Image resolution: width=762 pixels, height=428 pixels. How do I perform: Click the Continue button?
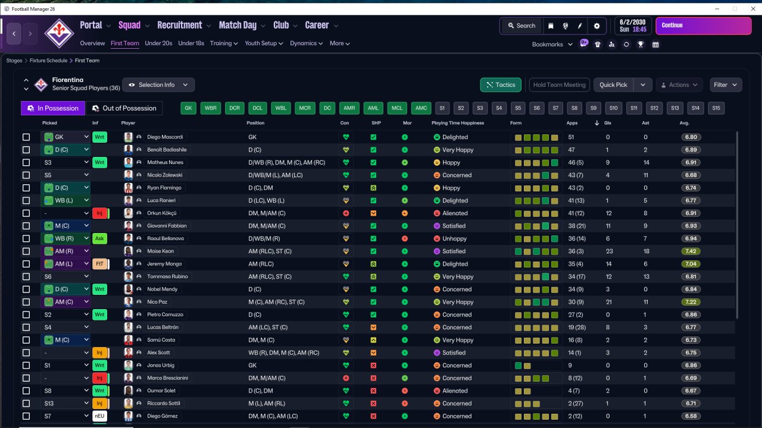[x=704, y=26]
